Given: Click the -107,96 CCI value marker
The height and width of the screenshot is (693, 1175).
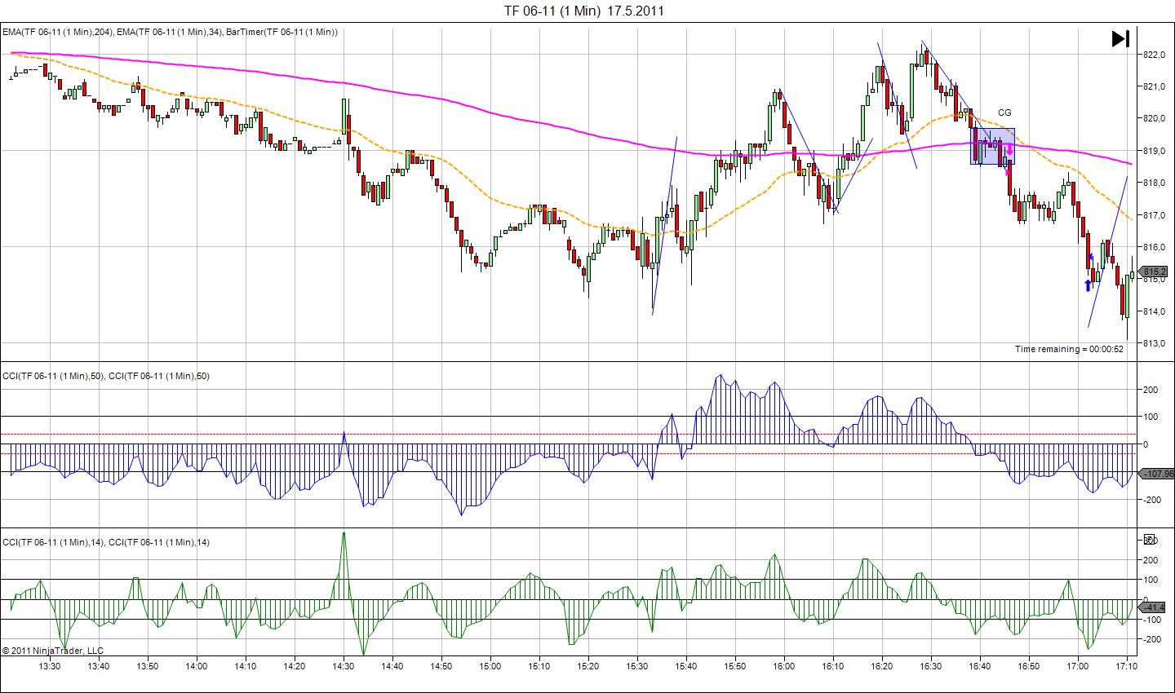Looking at the screenshot, I should coord(1157,473).
